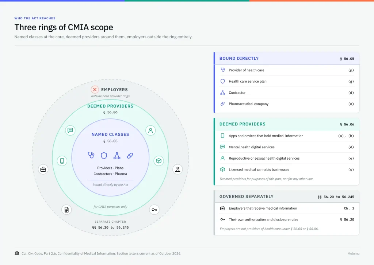Viewport: 374px width, 265px height.
Task: Click the 'GOVERNED SEPARATELY' card heading
Action: click(x=247, y=196)
